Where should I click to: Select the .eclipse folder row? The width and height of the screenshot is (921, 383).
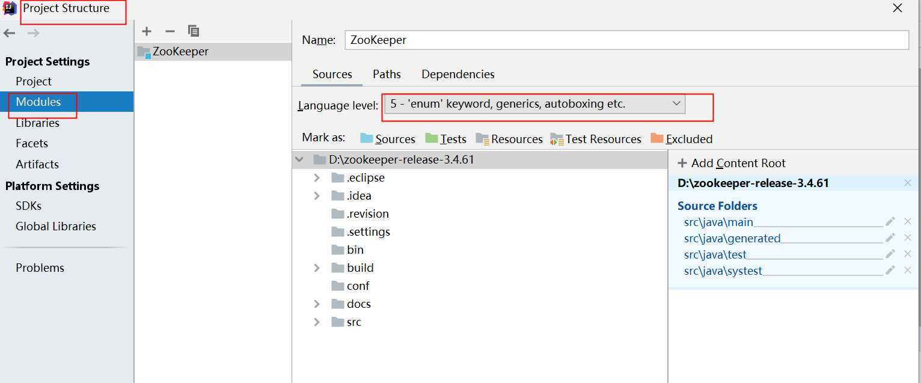(x=480, y=178)
